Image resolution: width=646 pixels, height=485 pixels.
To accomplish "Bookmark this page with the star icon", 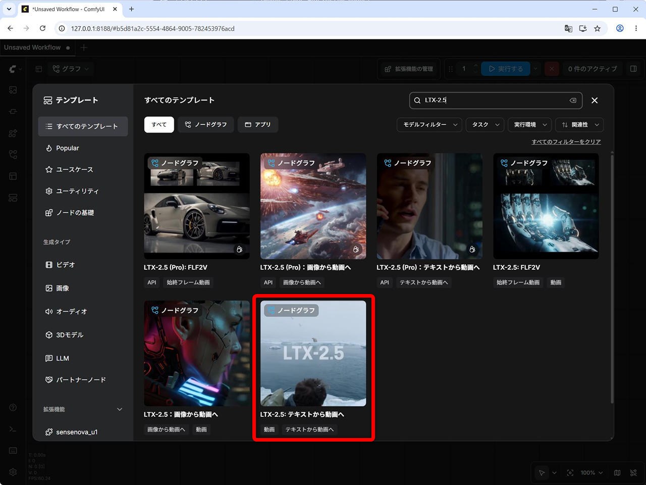I will (598, 28).
